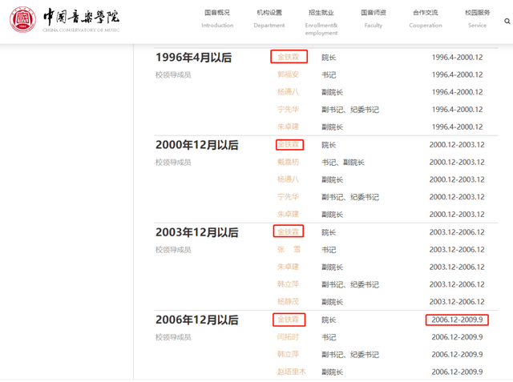Select the term 2000.12-2003.12 in 戴嘉枋's row
The image size is (513, 382).
click(x=457, y=162)
